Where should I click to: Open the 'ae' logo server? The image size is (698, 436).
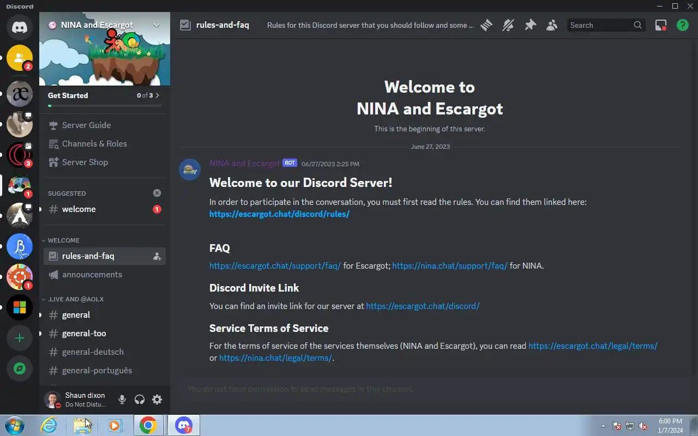[20, 94]
